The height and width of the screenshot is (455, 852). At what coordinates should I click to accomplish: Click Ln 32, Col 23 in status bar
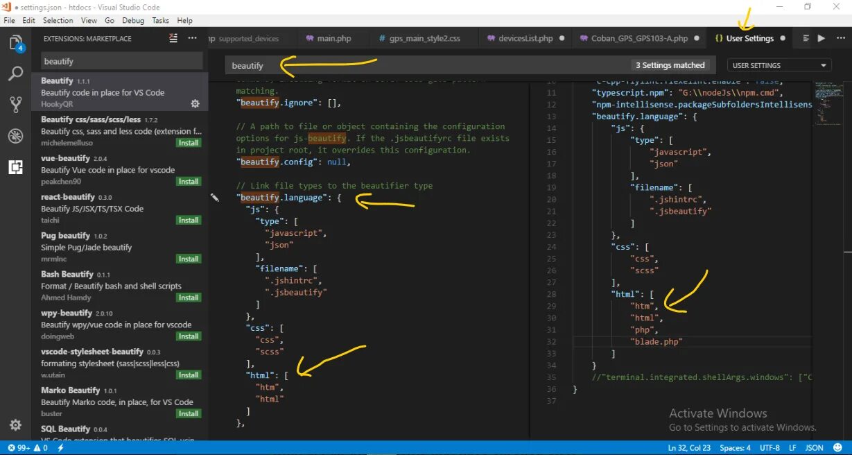tap(688, 448)
